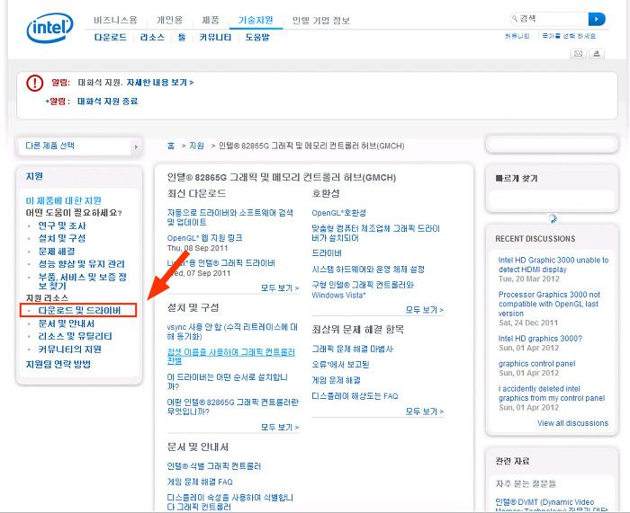Click 모두 보기 under 호환성

(424, 310)
